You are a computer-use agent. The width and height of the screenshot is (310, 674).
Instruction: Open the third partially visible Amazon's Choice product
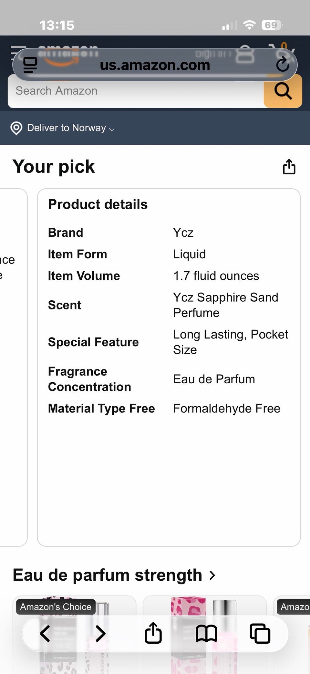(292, 635)
